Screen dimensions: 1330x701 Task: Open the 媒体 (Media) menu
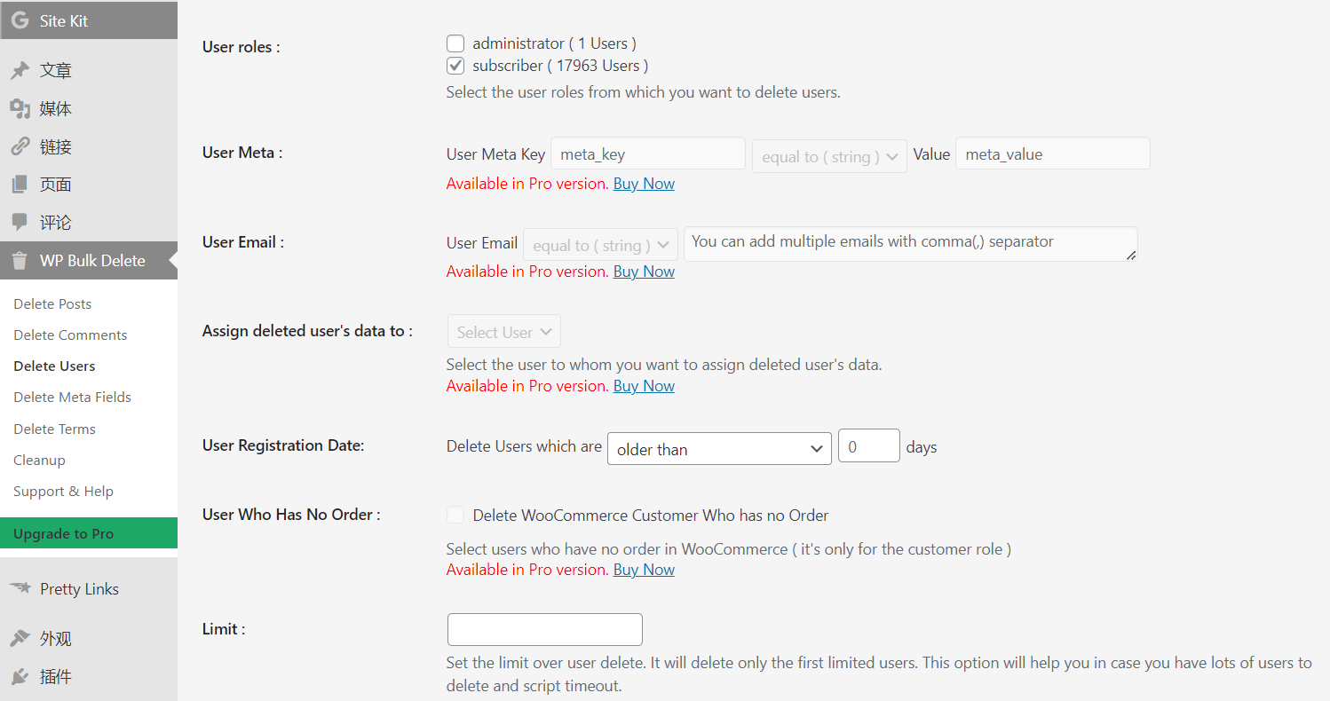[89, 109]
